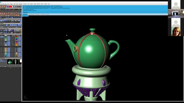Click the Reset button in the Matrix menus row
Screen dimensions: 184x103
click(19, 9)
